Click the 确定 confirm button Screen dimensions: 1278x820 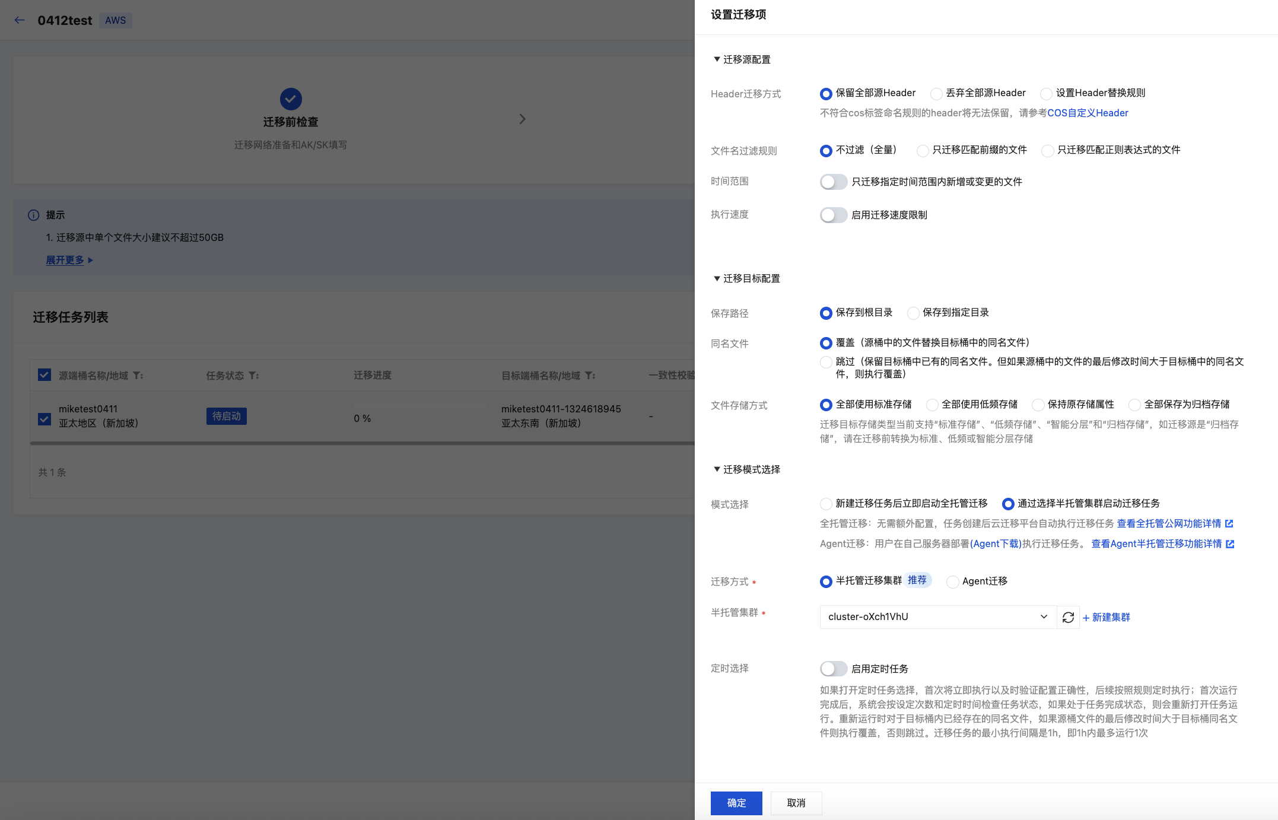tap(736, 803)
